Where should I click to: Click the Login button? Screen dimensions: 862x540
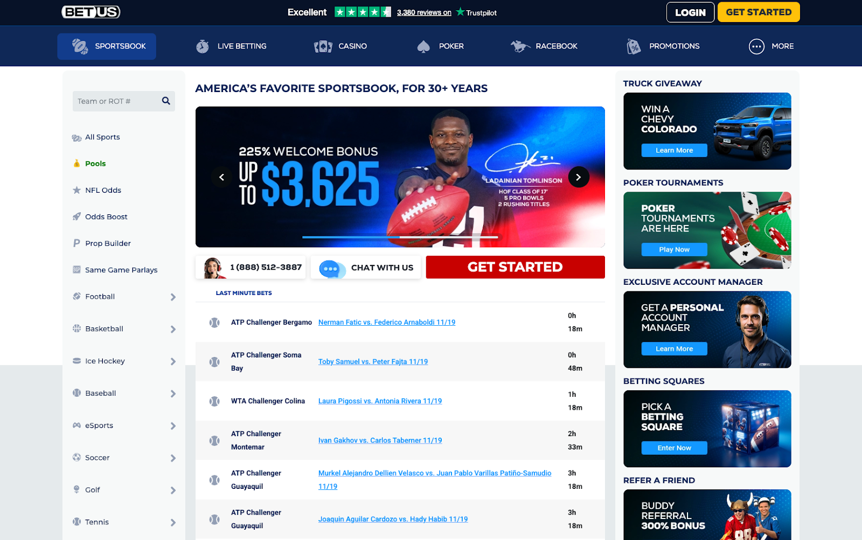690,12
